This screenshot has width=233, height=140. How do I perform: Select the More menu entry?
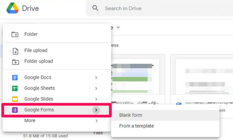[30, 121]
